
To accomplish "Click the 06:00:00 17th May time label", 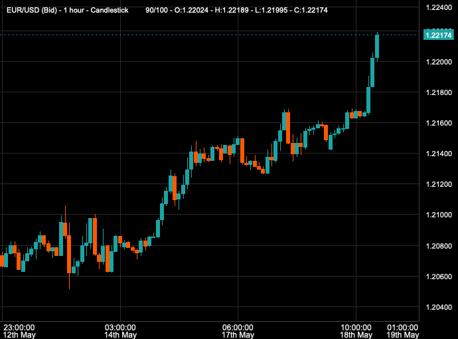I will point(238,331).
